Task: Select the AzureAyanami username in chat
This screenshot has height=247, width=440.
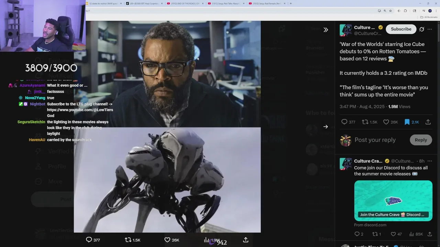Action: click(32, 85)
